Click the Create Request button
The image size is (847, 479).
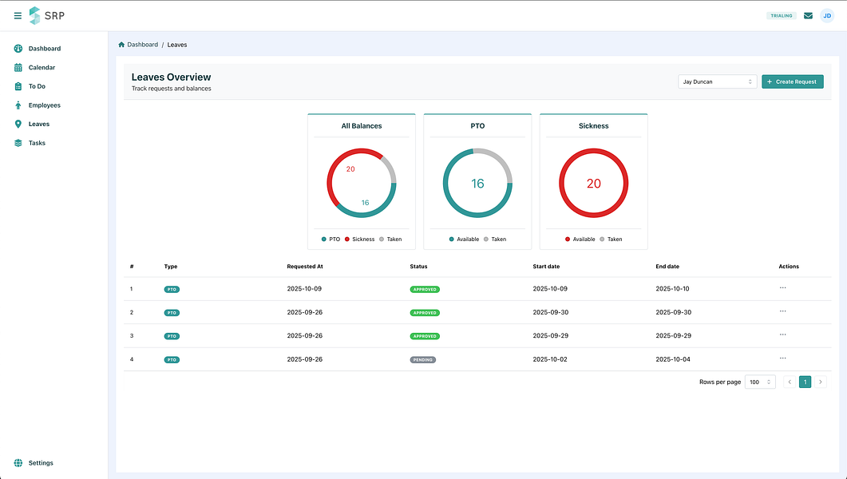coord(792,81)
